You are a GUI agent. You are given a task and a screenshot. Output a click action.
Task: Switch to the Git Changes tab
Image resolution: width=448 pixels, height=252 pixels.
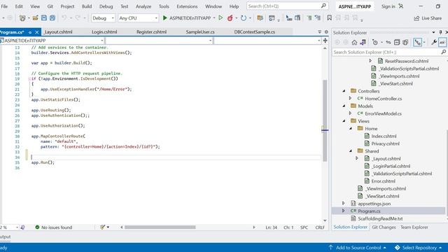[384, 227]
